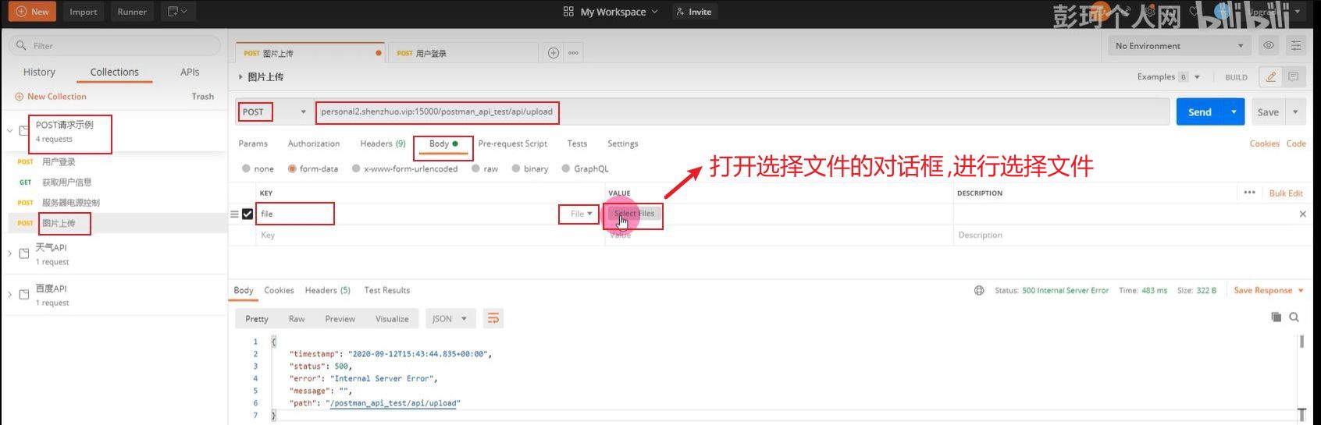This screenshot has width=1321, height=425.
Task: Click the blue Send button
Action: (1199, 112)
